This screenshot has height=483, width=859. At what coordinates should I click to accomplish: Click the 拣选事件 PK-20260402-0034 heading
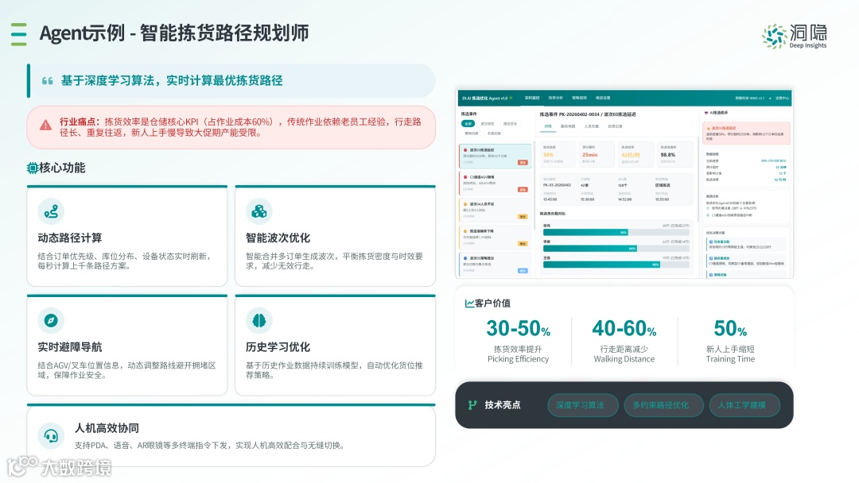588,114
